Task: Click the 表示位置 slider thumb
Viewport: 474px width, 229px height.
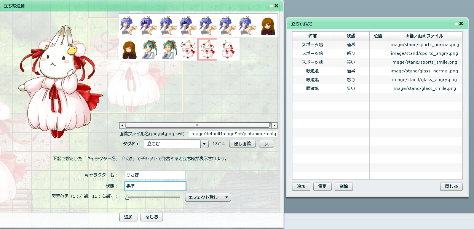Action: pos(127,197)
